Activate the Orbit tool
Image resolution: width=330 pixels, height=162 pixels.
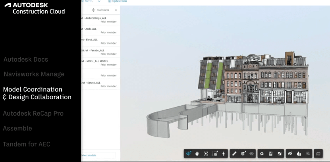pyautogui.click(x=188, y=154)
